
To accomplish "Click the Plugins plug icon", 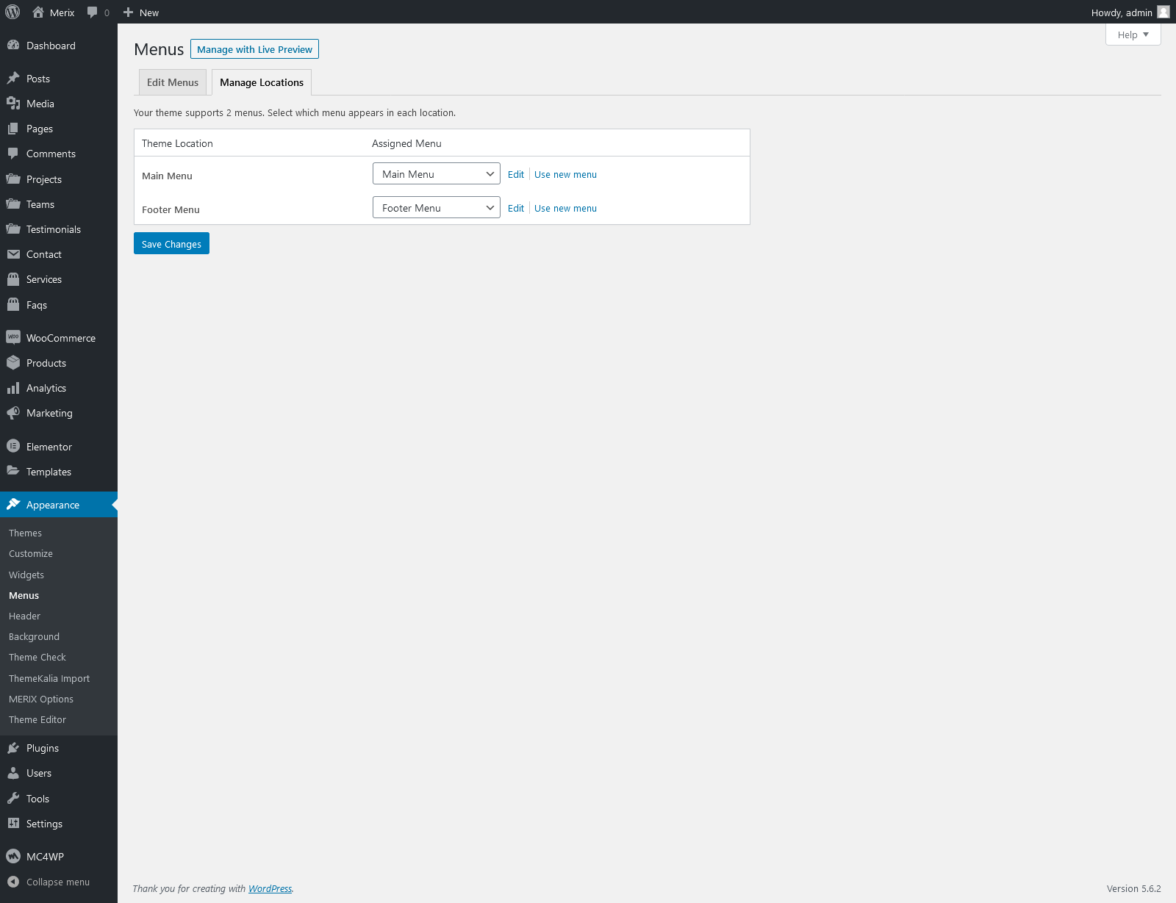I will click(13, 747).
